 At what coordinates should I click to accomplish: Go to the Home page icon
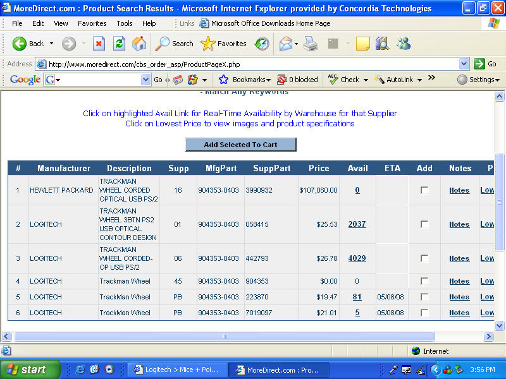[x=139, y=44]
